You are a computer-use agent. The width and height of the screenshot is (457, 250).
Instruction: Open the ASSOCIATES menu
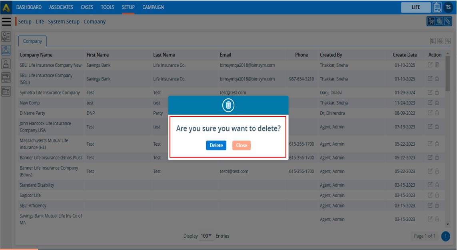(61, 7)
